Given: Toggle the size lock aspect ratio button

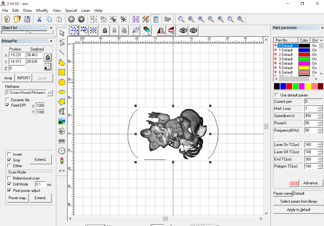Looking at the screenshot, I should 48,57.
